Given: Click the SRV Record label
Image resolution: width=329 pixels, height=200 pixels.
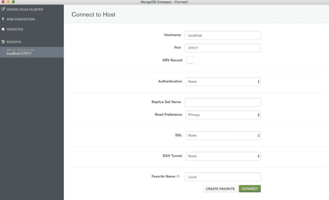Looking at the screenshot, I should click(172, 60).
